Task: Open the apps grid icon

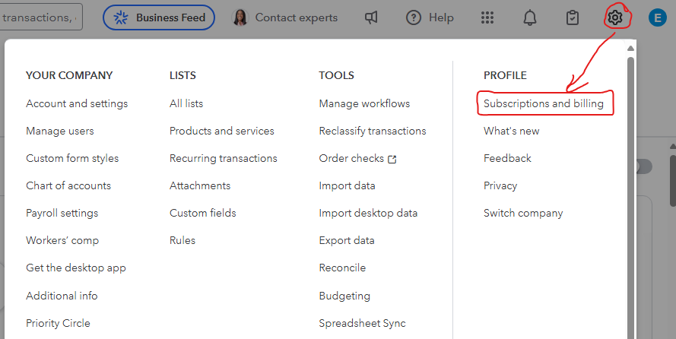Action: [488, 17]
